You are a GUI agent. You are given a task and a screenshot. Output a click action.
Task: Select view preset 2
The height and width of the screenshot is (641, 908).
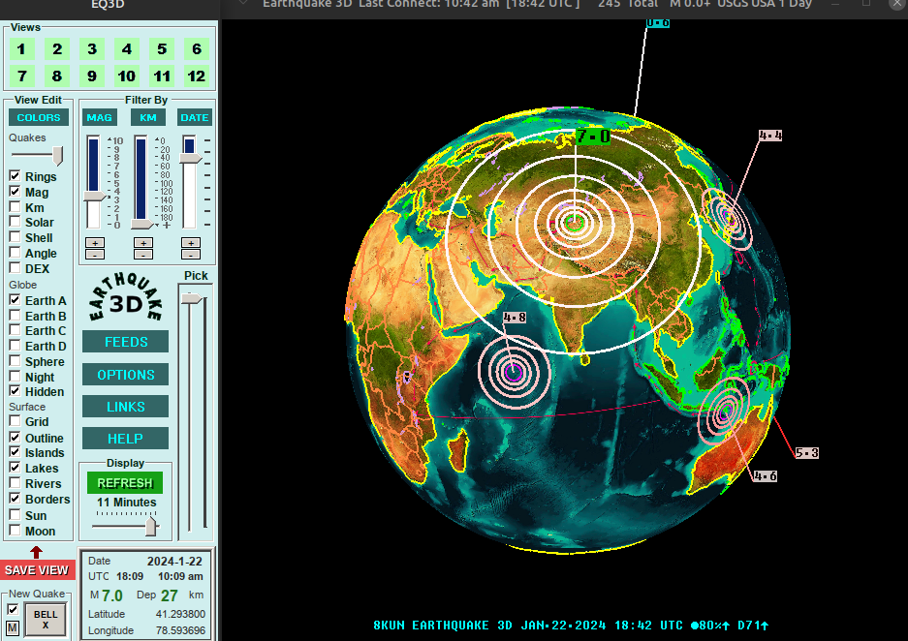tap(57, 49)
